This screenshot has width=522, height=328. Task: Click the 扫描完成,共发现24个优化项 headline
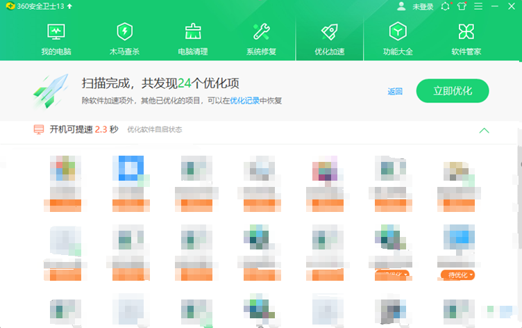click(x=160, y=83)
